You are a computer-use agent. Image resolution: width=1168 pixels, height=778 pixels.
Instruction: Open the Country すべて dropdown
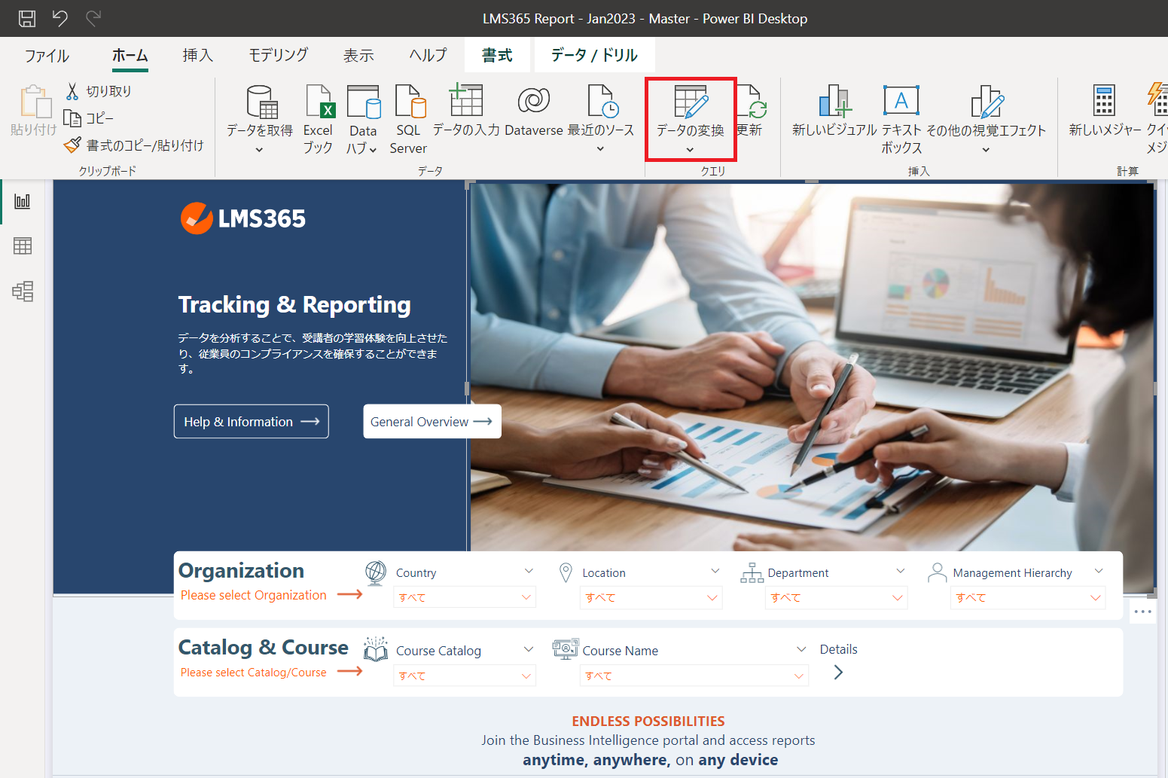pyautogui.click(x=465, y=597)
